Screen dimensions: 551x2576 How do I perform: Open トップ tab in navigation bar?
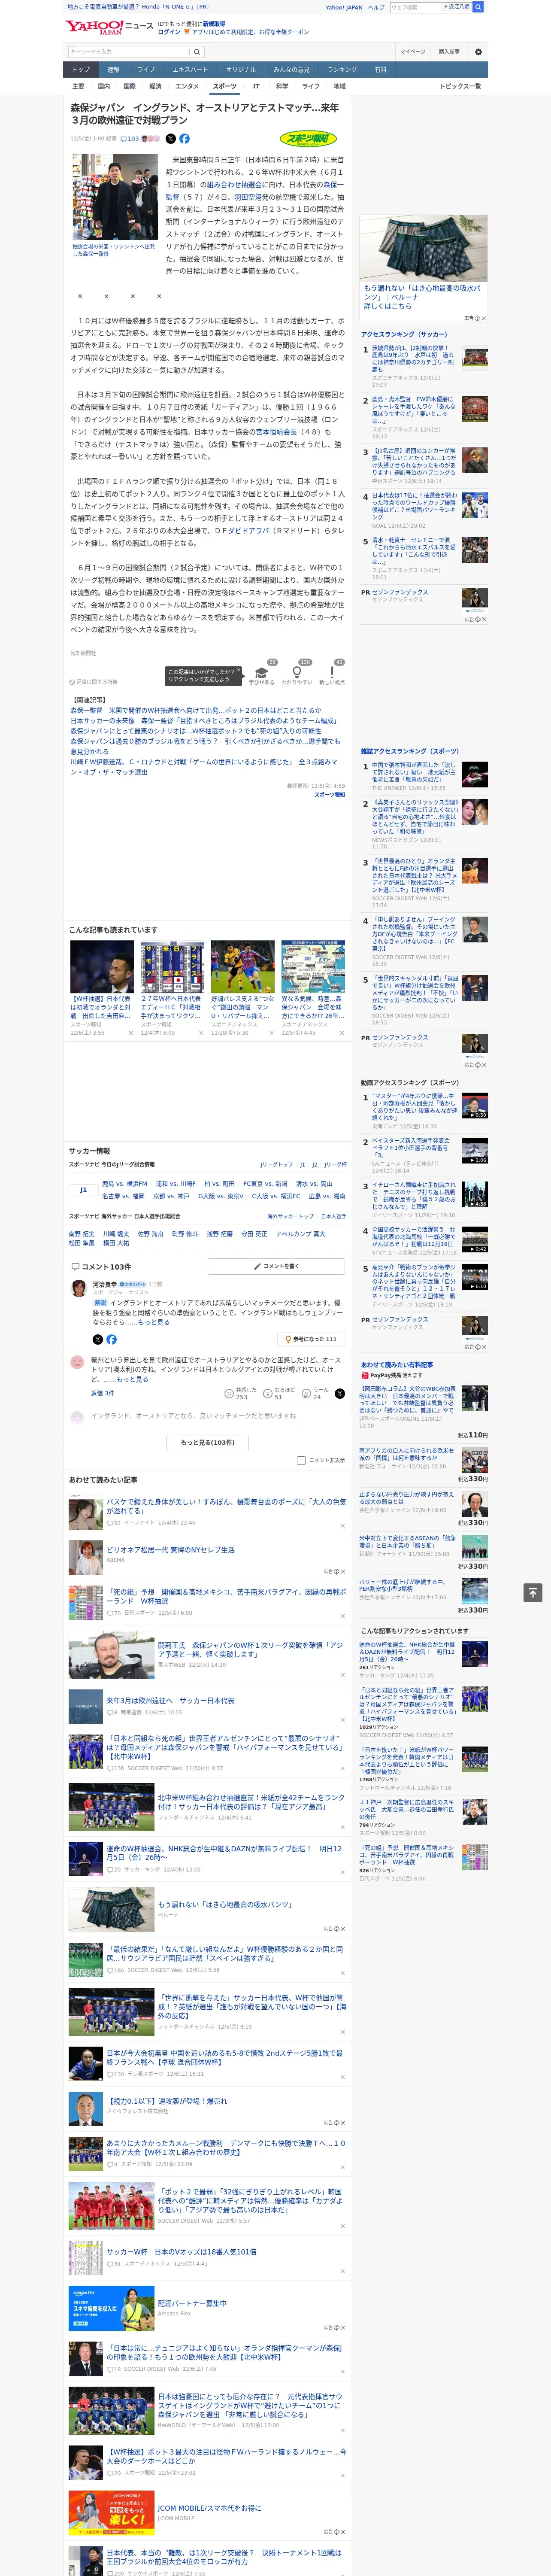click(81, 70)
